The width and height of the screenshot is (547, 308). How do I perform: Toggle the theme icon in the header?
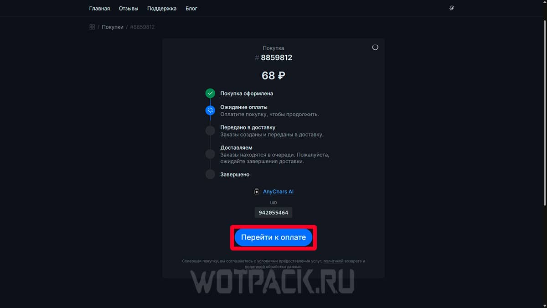[452, 8]
